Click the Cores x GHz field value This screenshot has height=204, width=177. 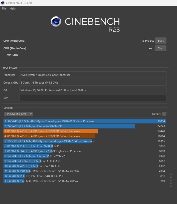click(93, 83)
